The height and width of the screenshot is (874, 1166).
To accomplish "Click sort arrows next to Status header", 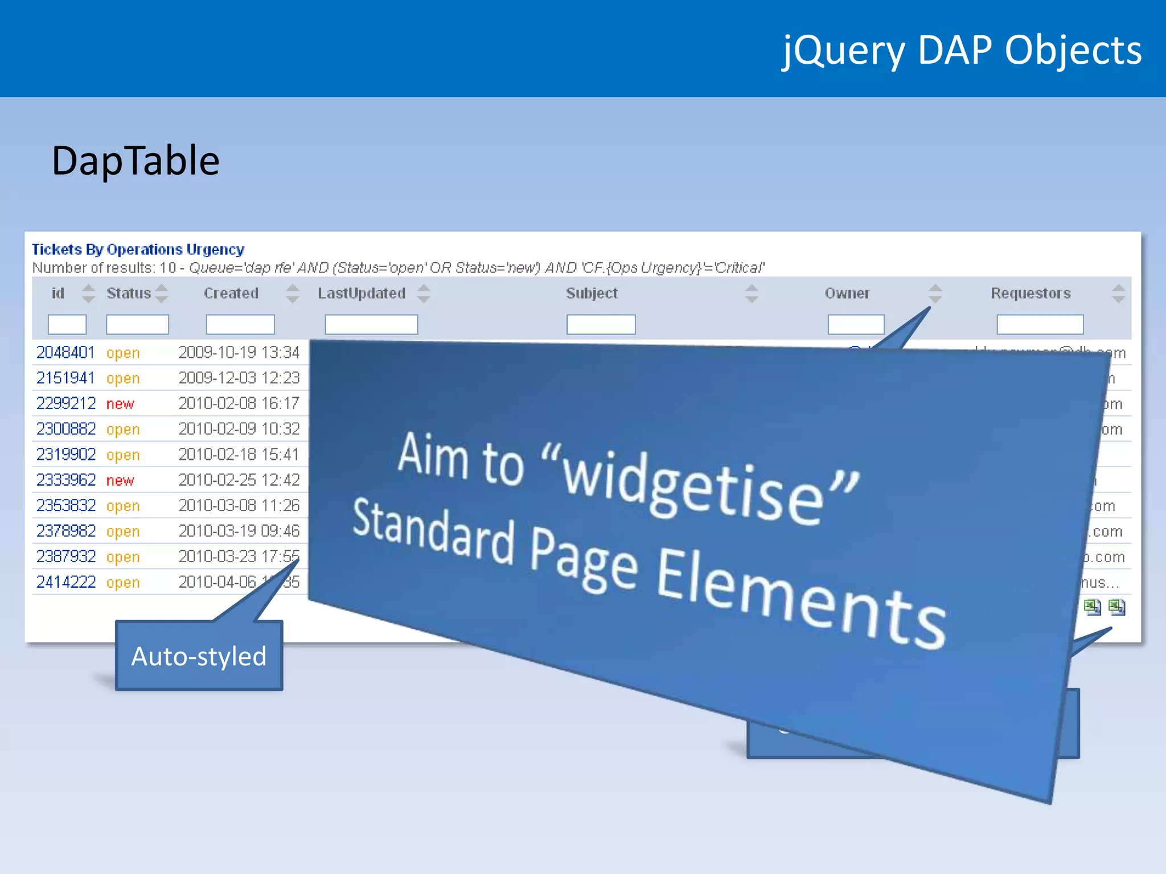I will (162, 293).
